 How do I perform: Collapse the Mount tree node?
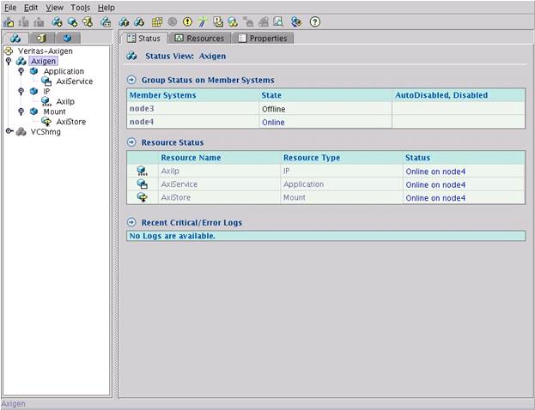pyautogui.click(x=21, y=112)
